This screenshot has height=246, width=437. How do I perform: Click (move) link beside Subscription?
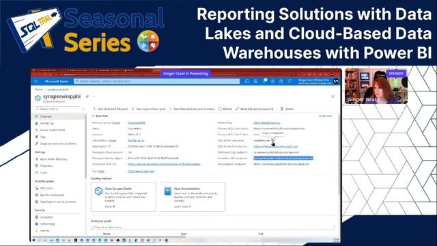coord(112,141)
